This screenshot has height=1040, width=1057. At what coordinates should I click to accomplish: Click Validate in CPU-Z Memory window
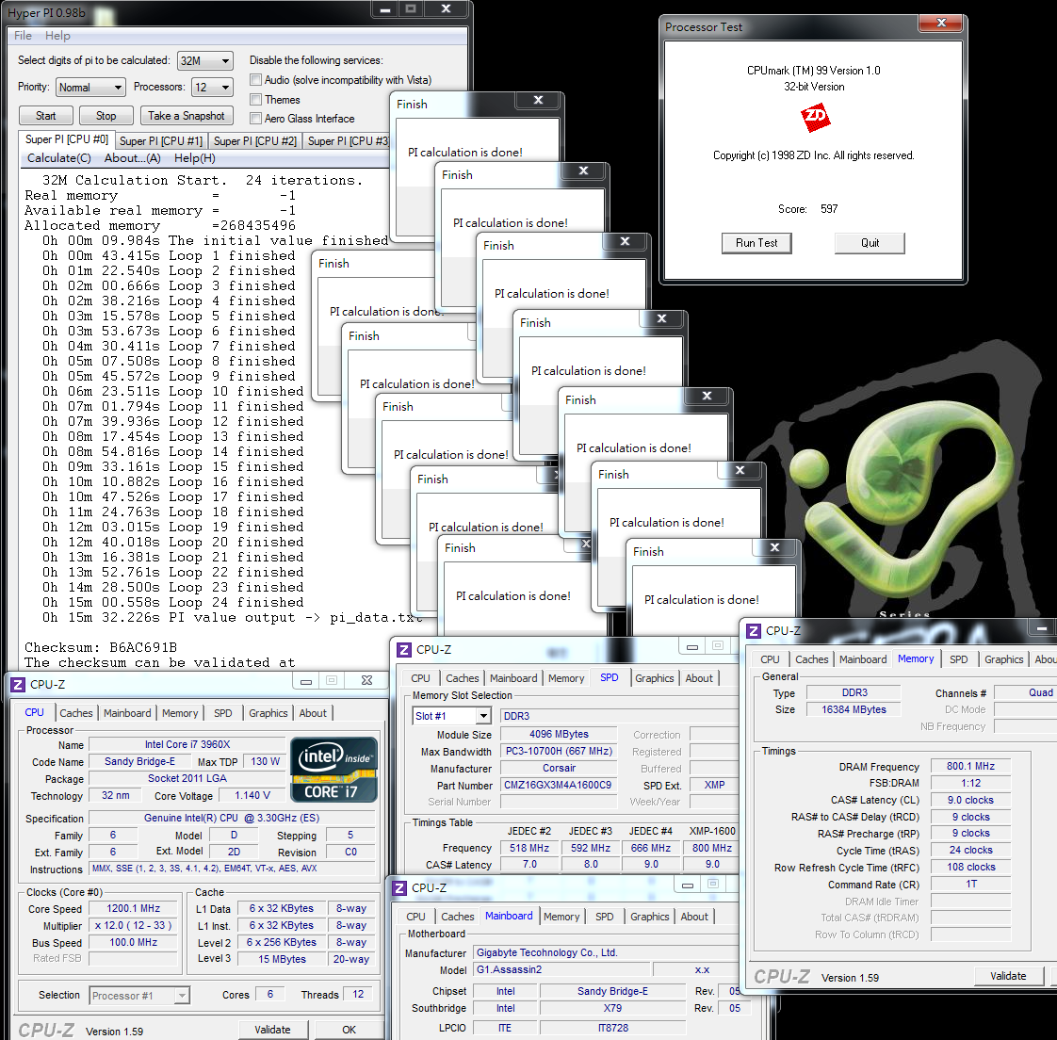(1008, 976)
